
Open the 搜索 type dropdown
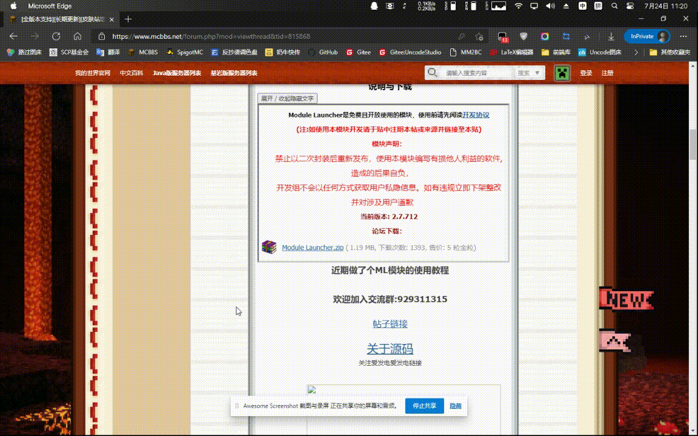point(529,73)
